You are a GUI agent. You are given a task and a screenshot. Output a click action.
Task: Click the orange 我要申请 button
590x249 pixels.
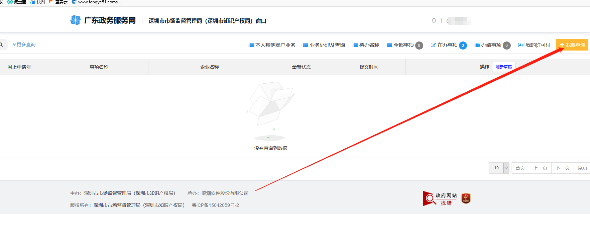pyautogui.click(x=572, y=45)
